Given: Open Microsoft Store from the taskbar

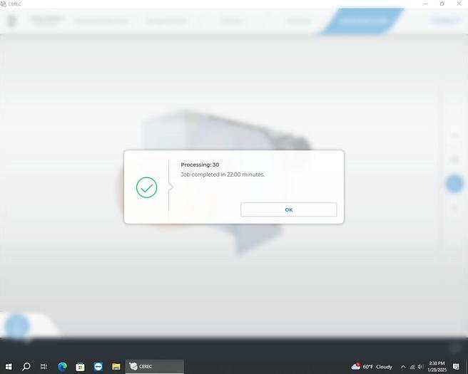Looking at the screenshot, I should pos(80,366).
